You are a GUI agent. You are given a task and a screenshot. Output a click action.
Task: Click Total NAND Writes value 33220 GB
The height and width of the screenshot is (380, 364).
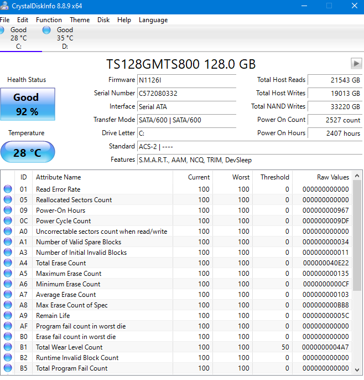(x=335, y=106)
